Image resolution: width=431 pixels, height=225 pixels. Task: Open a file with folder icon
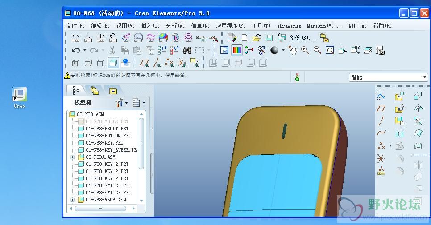coord(257,37)
